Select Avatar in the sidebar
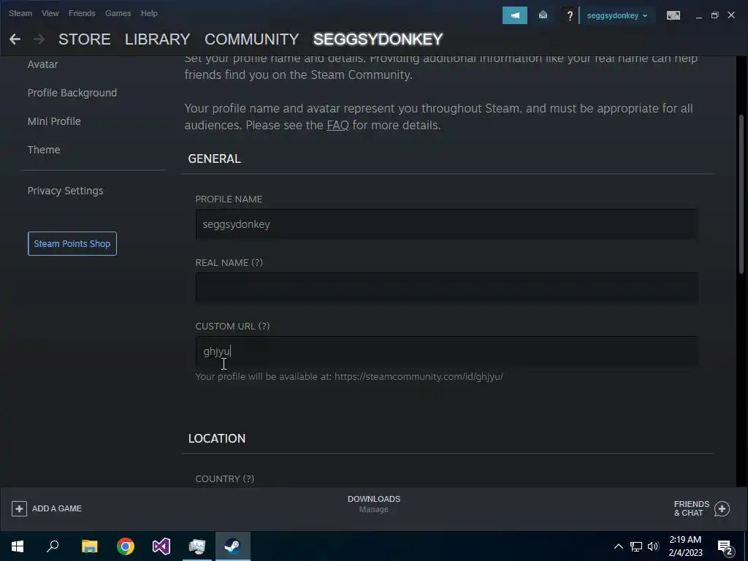The height and width of the screenshot is (561, 748). 42,64
